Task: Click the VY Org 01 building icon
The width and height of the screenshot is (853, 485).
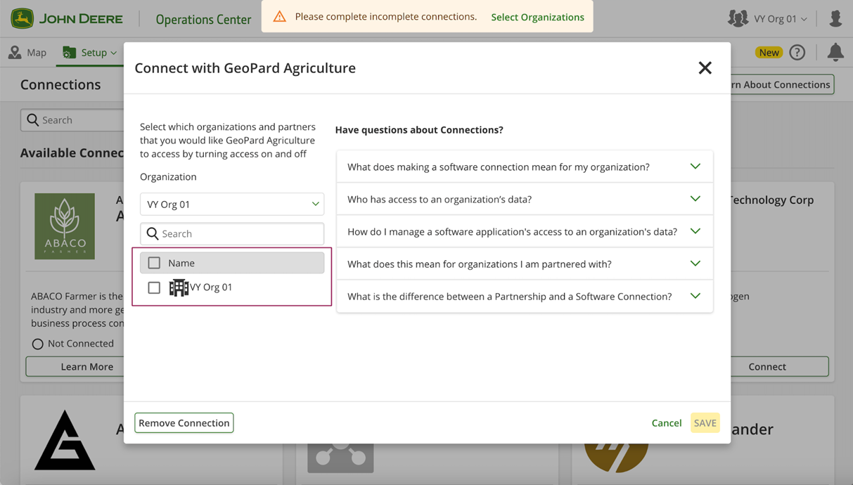Action: point(179,287)
